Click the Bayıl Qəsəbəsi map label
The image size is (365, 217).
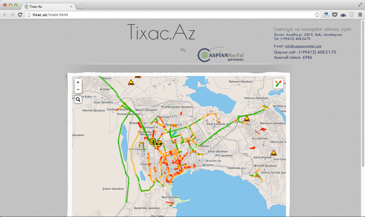[170, 197]
